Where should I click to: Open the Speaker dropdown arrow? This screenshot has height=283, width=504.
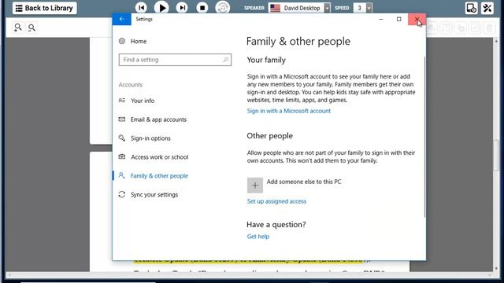click(x=327, y=8)
